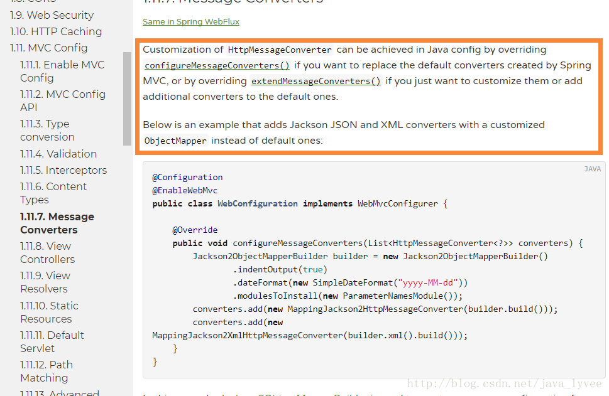Click the @Override annotation in code

point(195,230)
